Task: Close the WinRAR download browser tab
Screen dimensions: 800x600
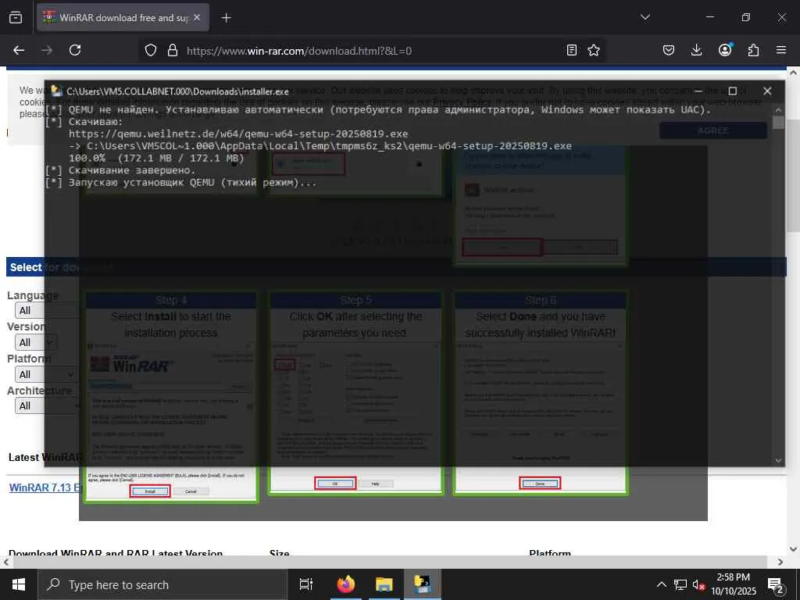Action: [x=197, y=17]
